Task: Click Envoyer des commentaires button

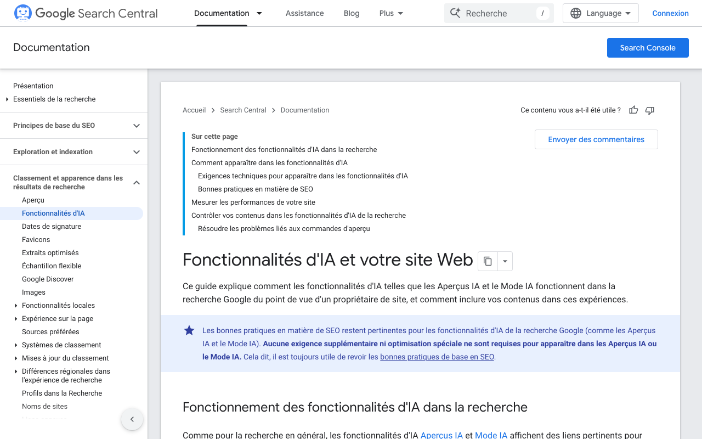Action: 596,139
